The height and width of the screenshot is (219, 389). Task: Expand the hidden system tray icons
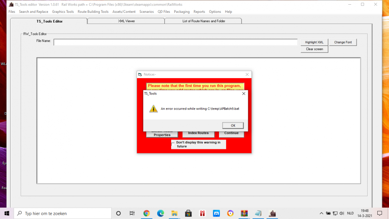(x=321, y=213)
